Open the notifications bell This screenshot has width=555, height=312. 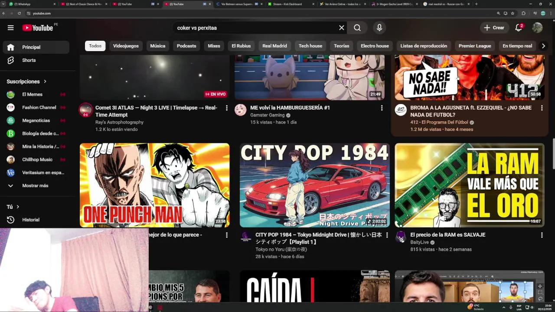519,28
